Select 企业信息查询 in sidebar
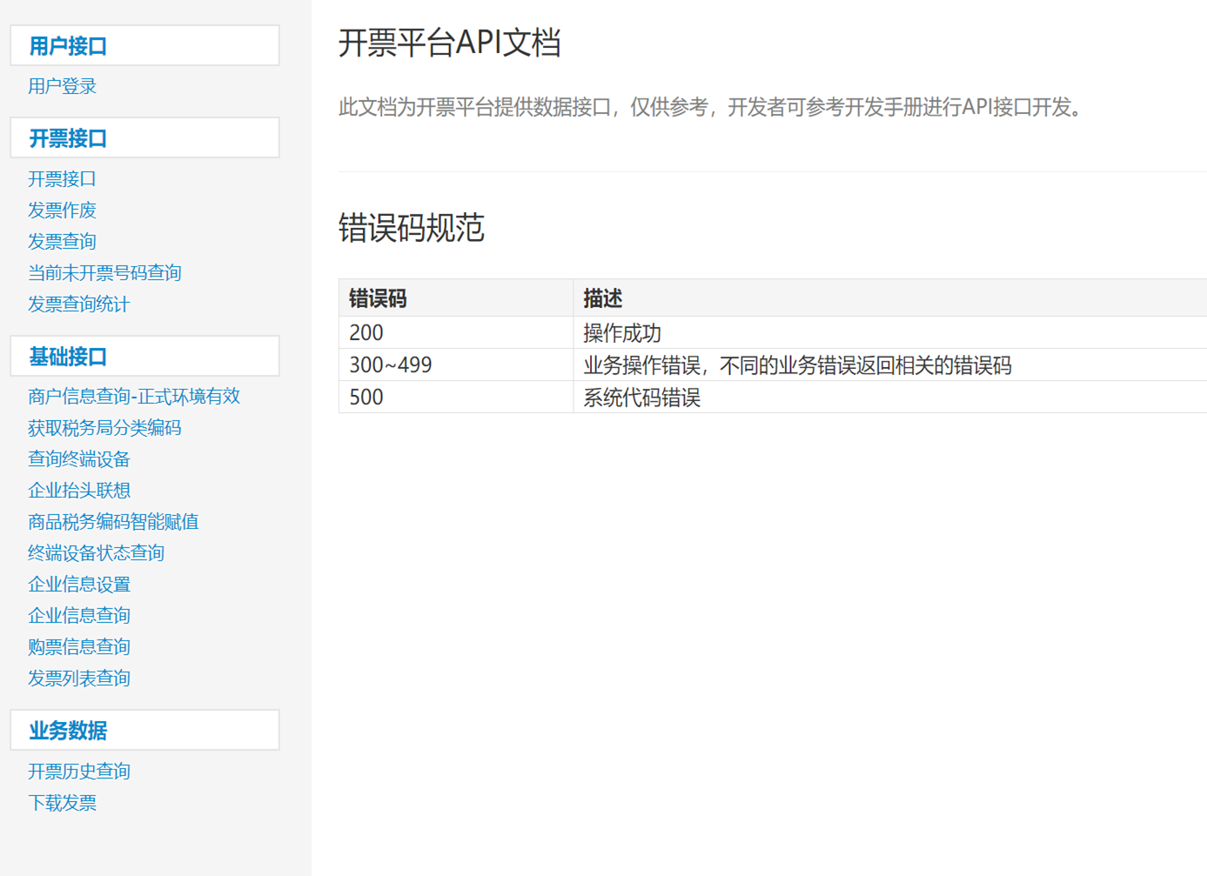Screen dimensions: 1207x876 [x=78, y=616]
